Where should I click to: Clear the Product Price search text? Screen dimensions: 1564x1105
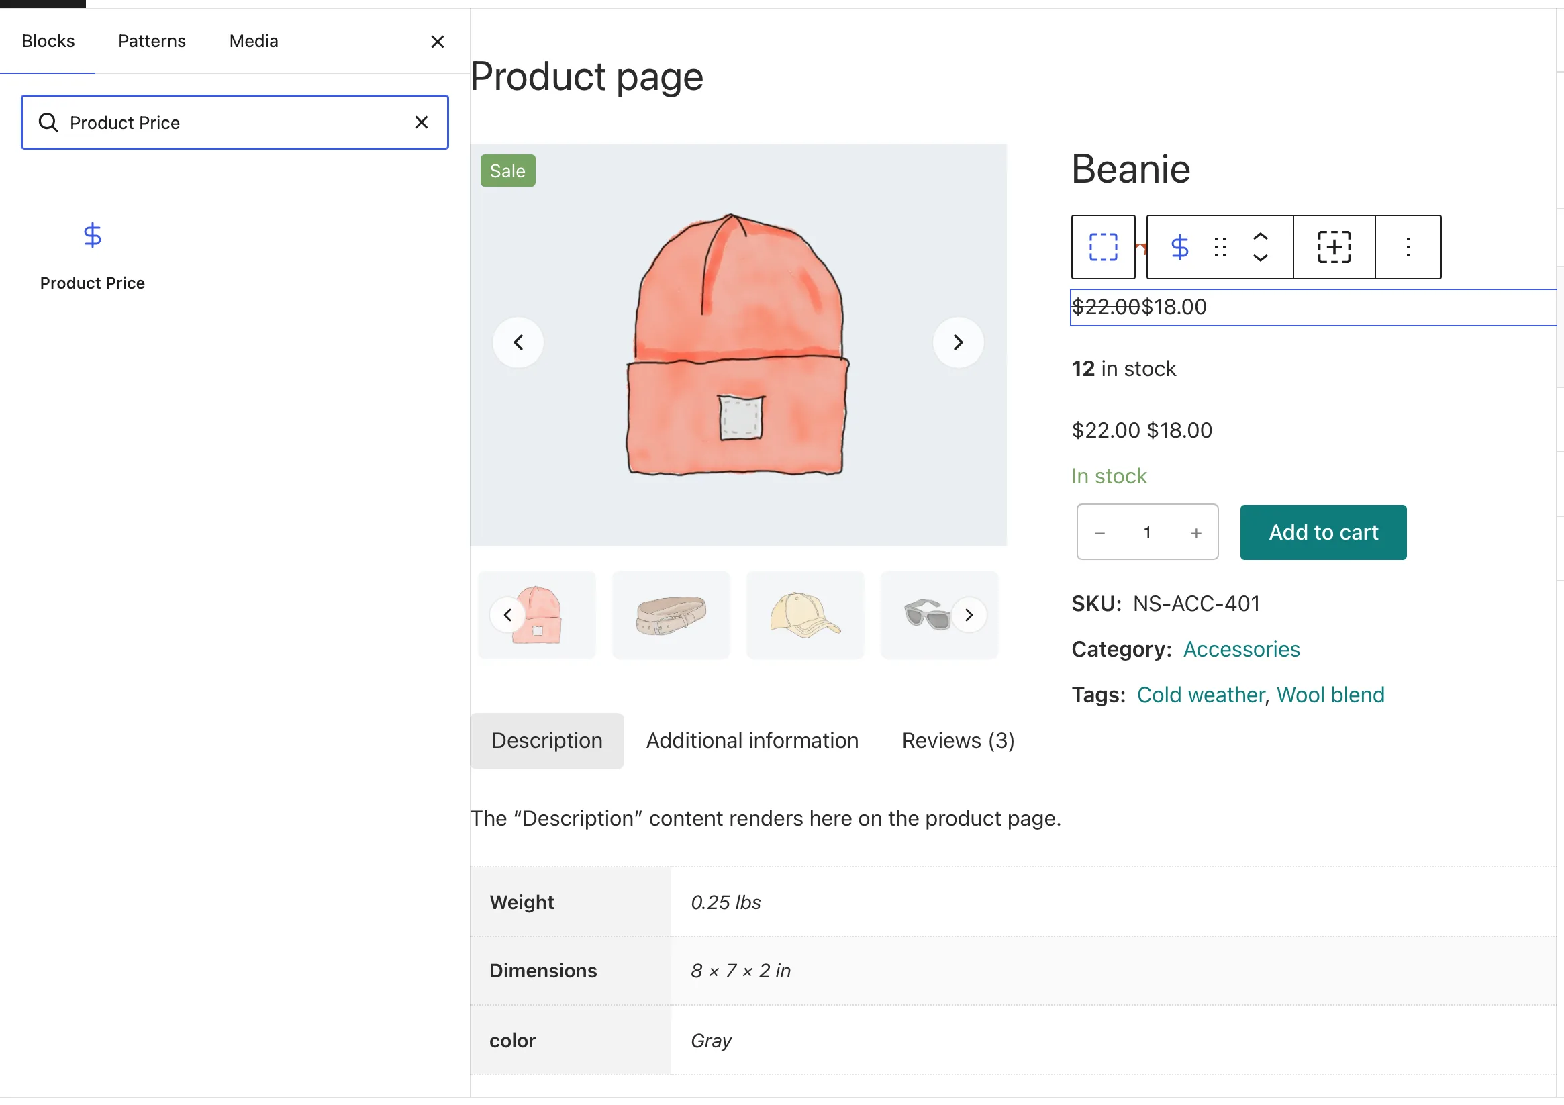point(422,123)
